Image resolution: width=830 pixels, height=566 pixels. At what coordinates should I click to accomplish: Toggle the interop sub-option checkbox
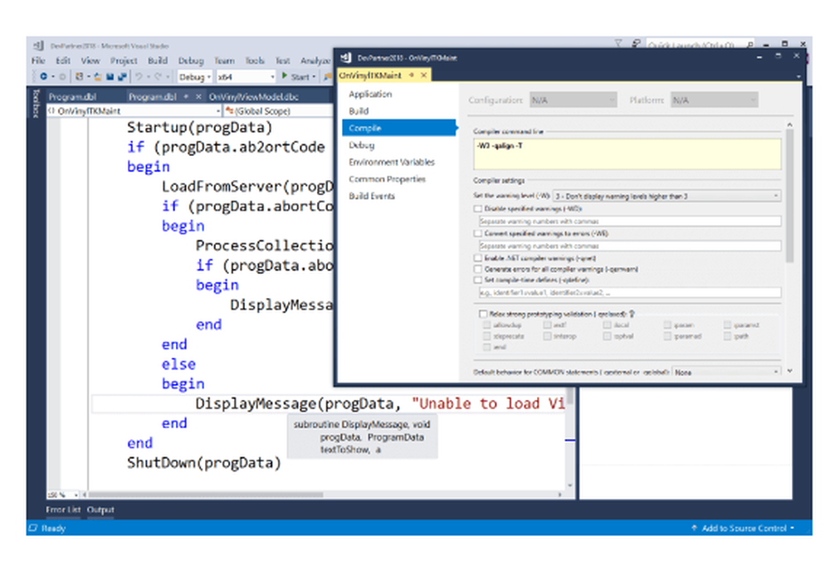(x=547, y=336)
